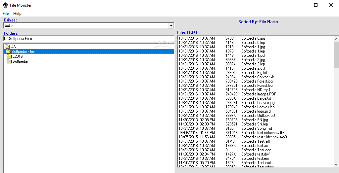Select file Softpedia HD.mp4
This screenshot has width=339, height=173.
pos(256,90)
